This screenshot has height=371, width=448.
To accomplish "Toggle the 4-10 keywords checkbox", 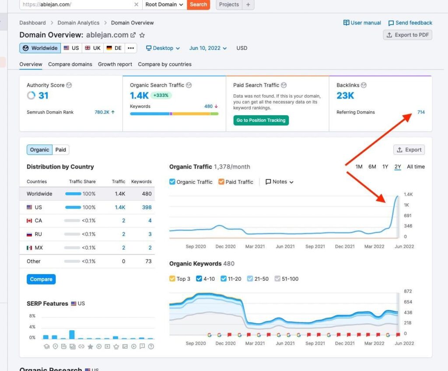I will 199,279.
